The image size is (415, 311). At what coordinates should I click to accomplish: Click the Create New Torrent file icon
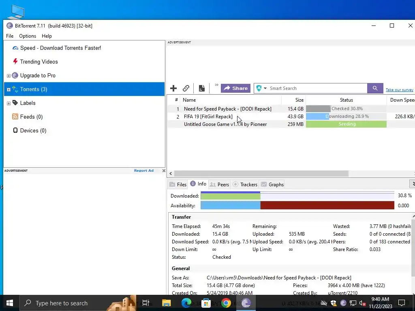point(202,88)
